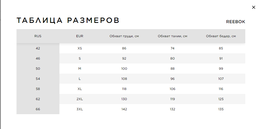The height and width of the screenshot is (129, 261).
Task: Click the 2XL size cell
Action: [x=80, y=99]
